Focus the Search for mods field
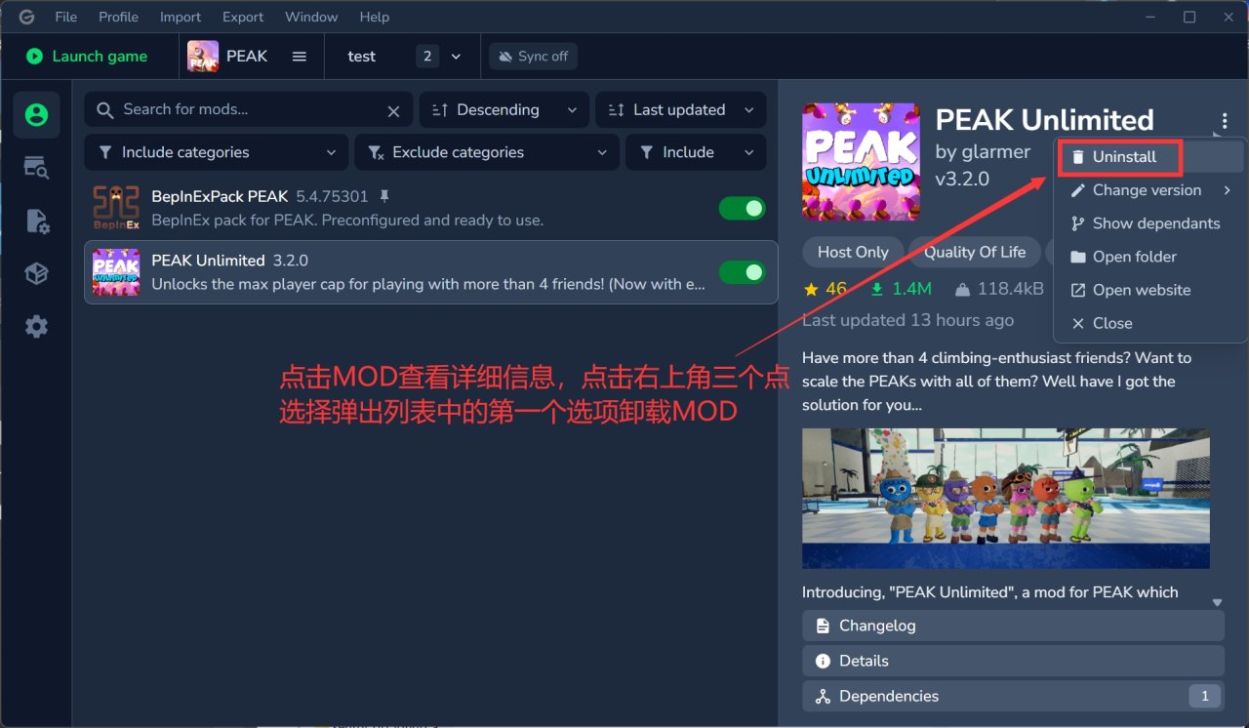 coord(248,110)
